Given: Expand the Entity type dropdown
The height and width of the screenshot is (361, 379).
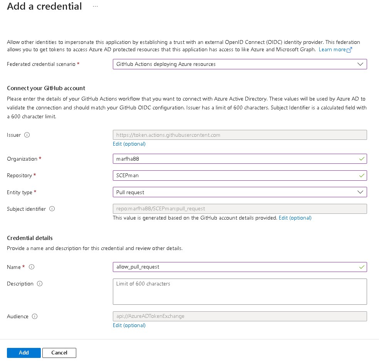Looking at the screenshot, I should (239, 192).
